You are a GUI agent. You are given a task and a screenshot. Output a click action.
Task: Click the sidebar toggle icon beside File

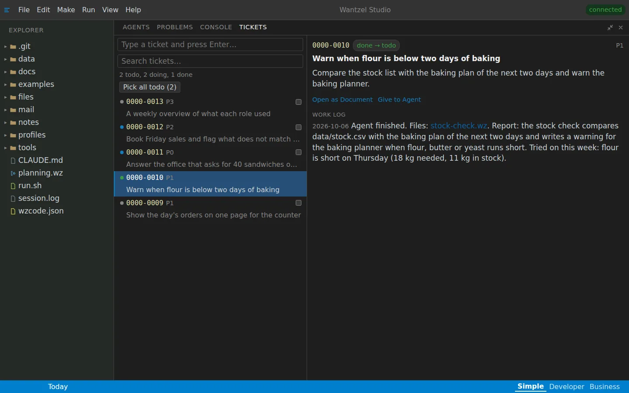[7, 10]
